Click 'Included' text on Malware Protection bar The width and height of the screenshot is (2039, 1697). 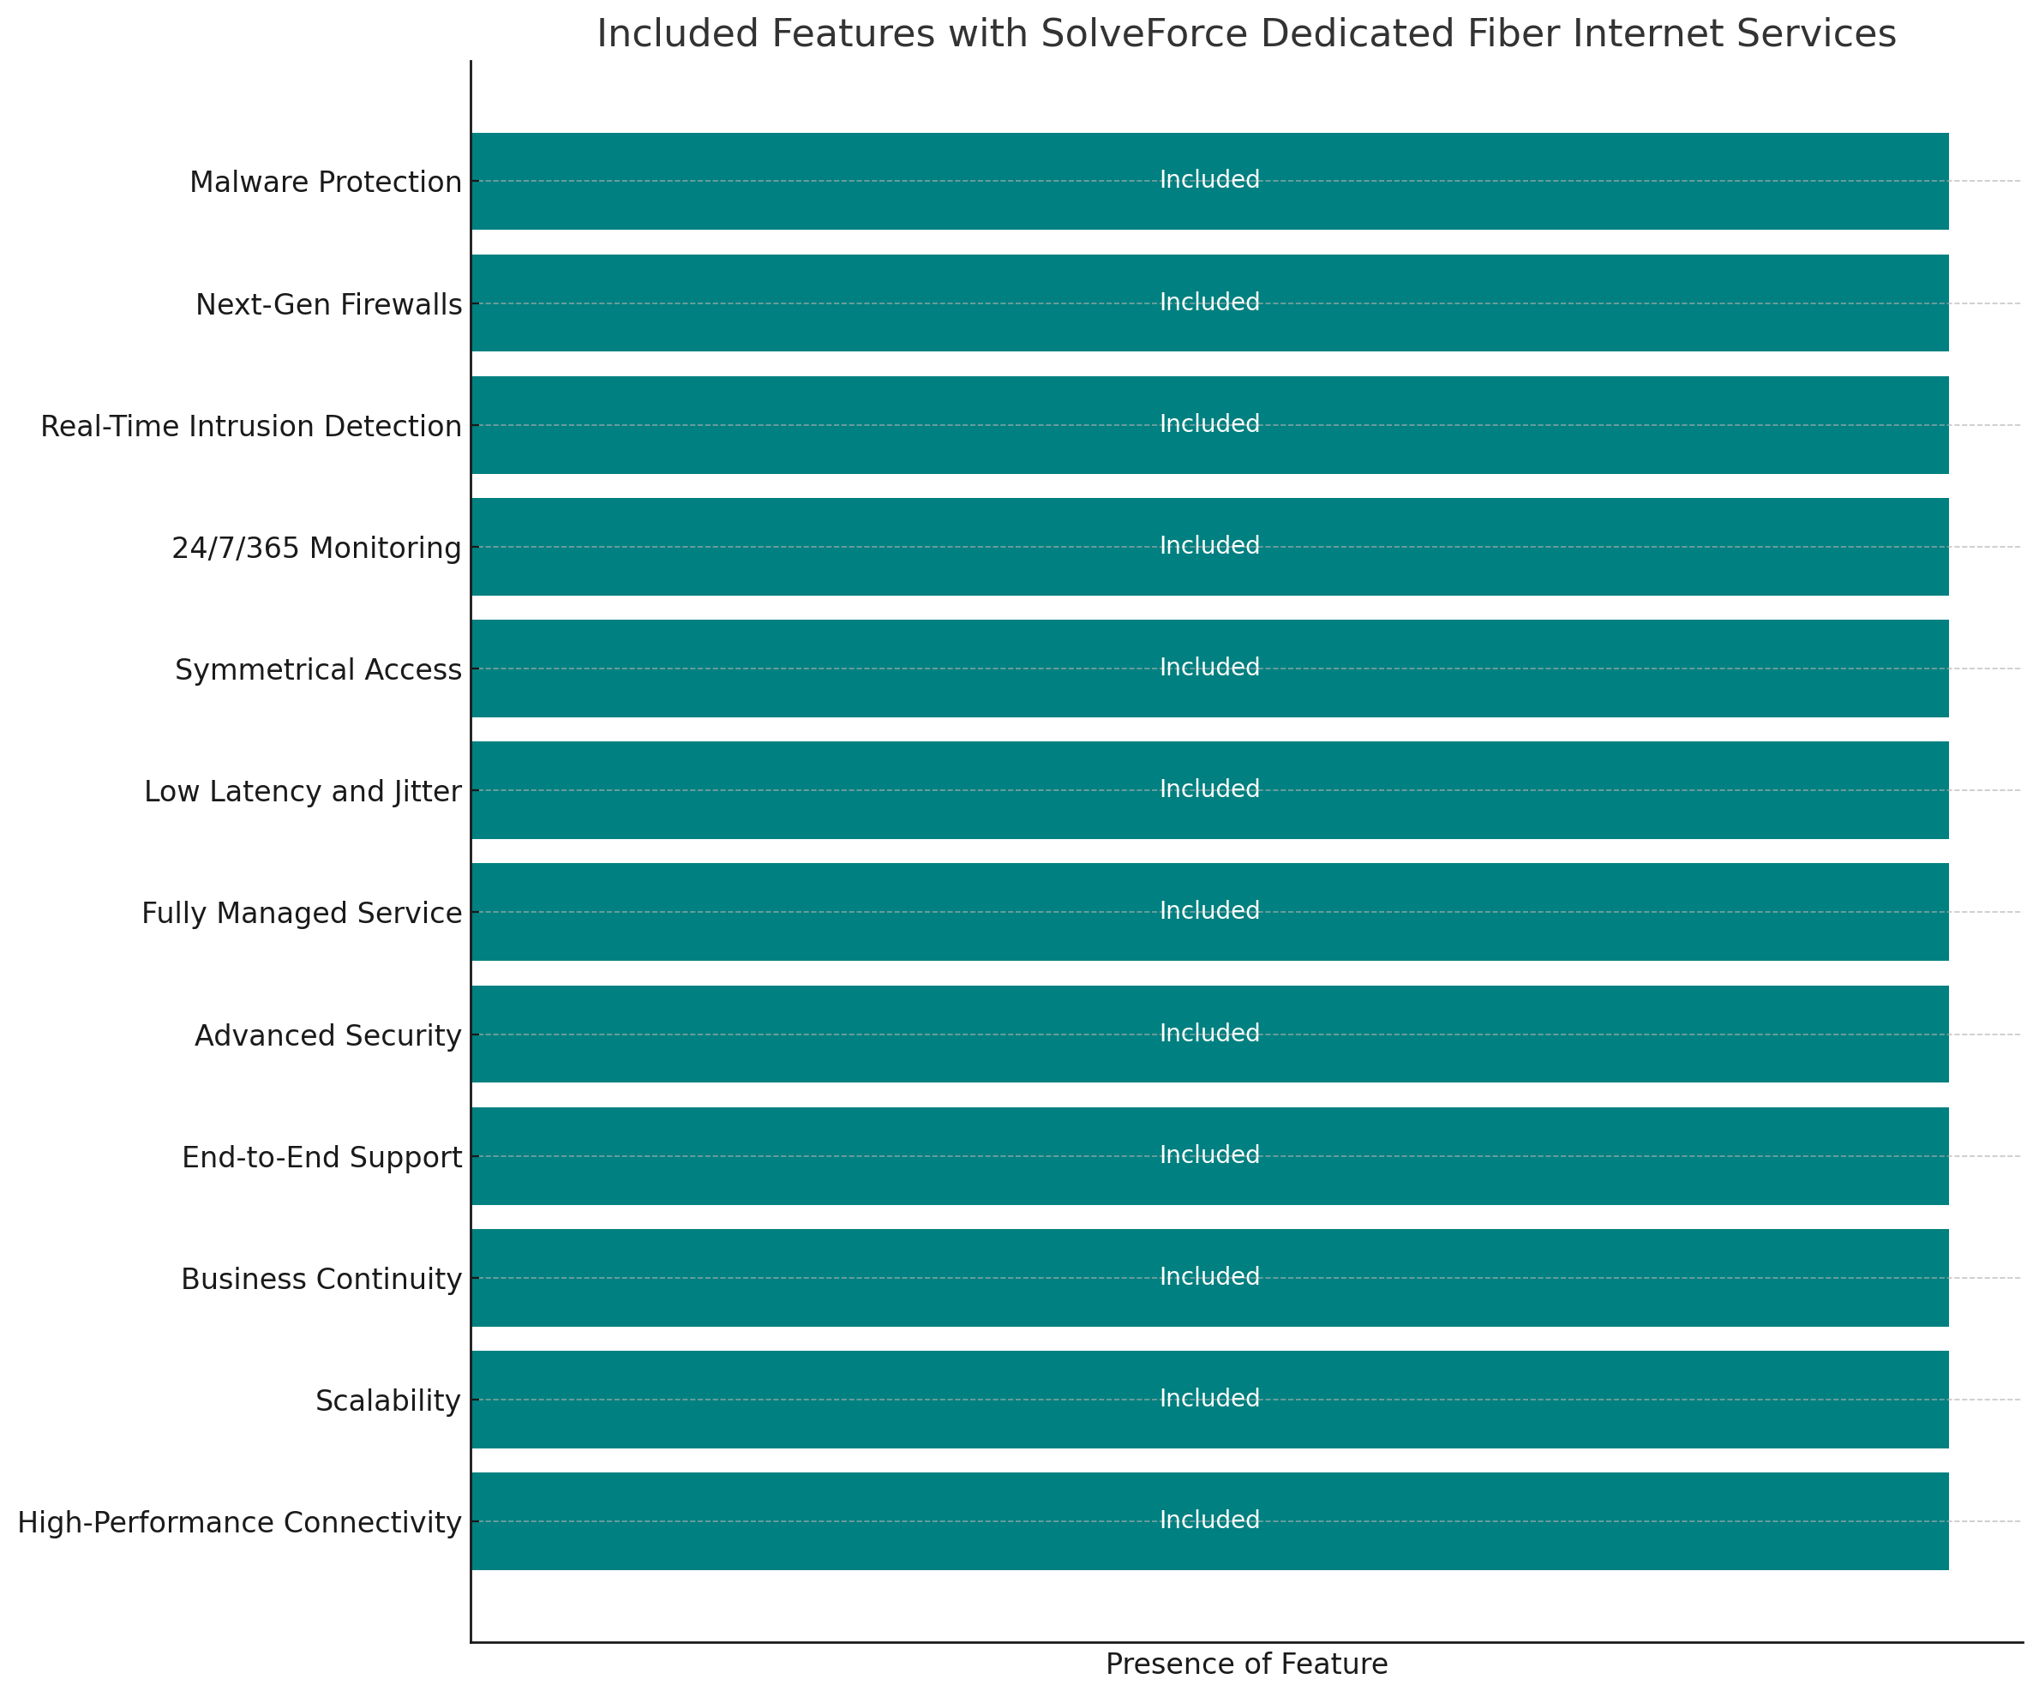click(x=1210, y=180)
